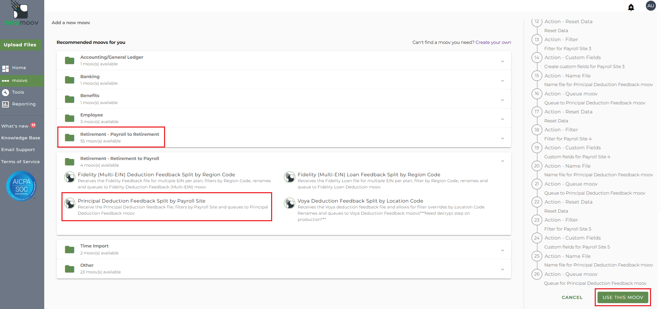Click step 12 circle Reset Data
The image size is (660, 309).
coord(537,21)
